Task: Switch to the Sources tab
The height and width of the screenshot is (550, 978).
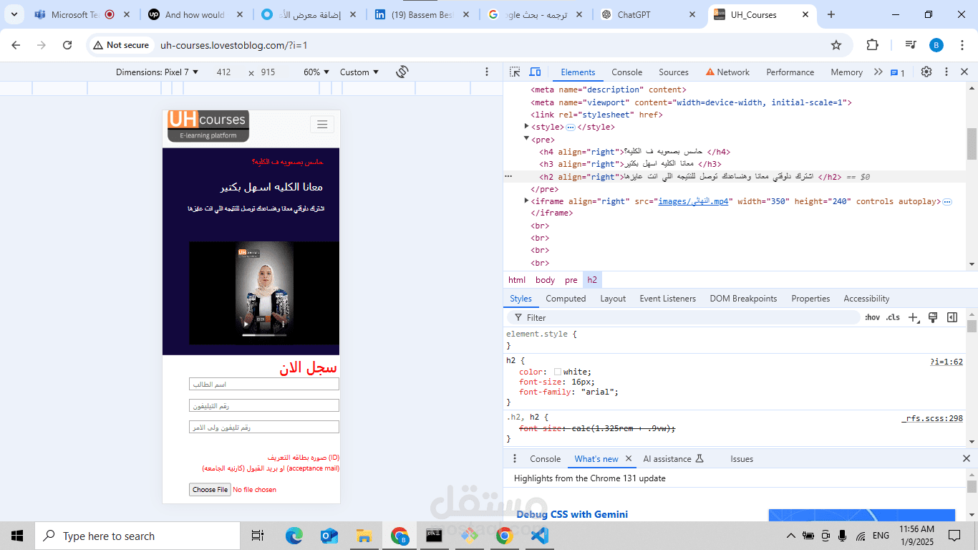Action: click(673, 72)
